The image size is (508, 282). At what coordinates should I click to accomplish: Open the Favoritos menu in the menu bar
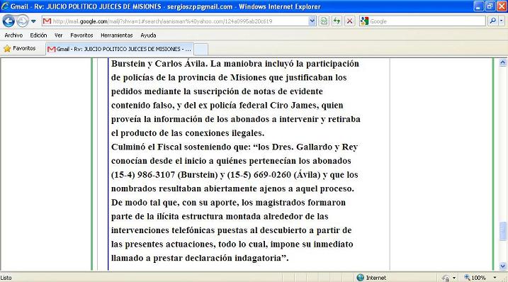click(81, 35)
